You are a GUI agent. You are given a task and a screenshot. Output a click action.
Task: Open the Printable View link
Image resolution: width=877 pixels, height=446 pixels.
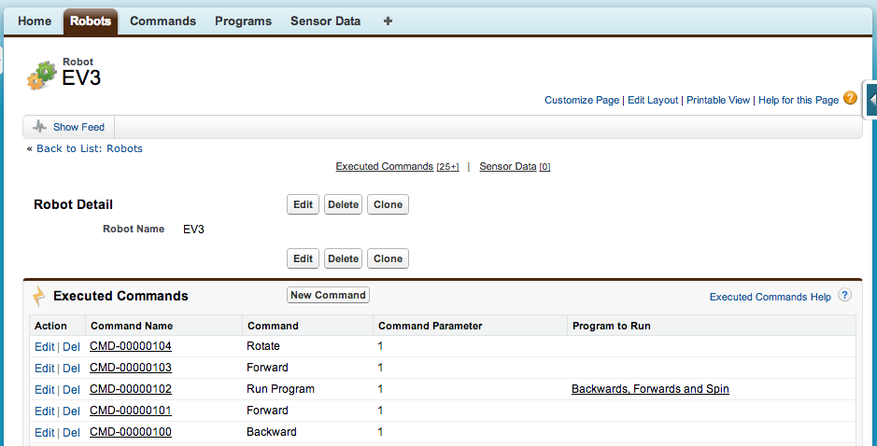(x=718, y=100)
